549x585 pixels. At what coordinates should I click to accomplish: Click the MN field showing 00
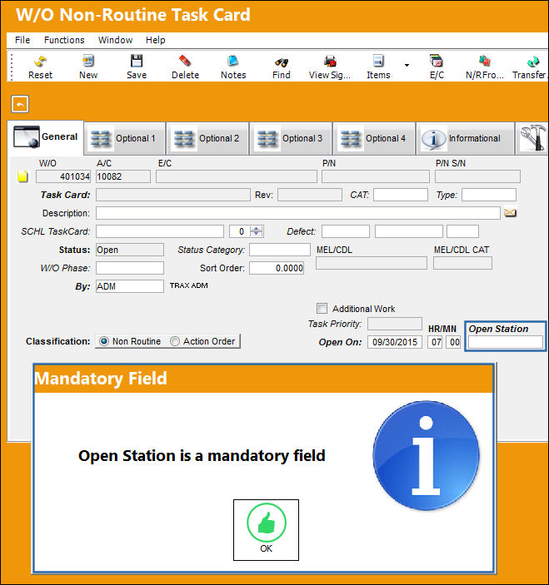(453, 342)
